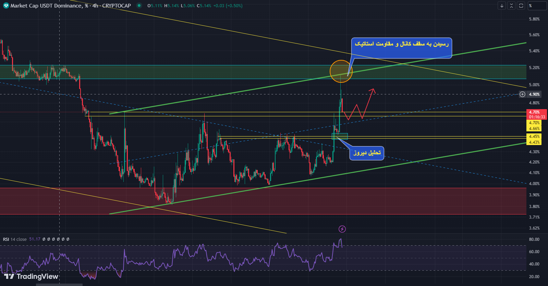Click the green market status dot

click(x=139, y=5)
